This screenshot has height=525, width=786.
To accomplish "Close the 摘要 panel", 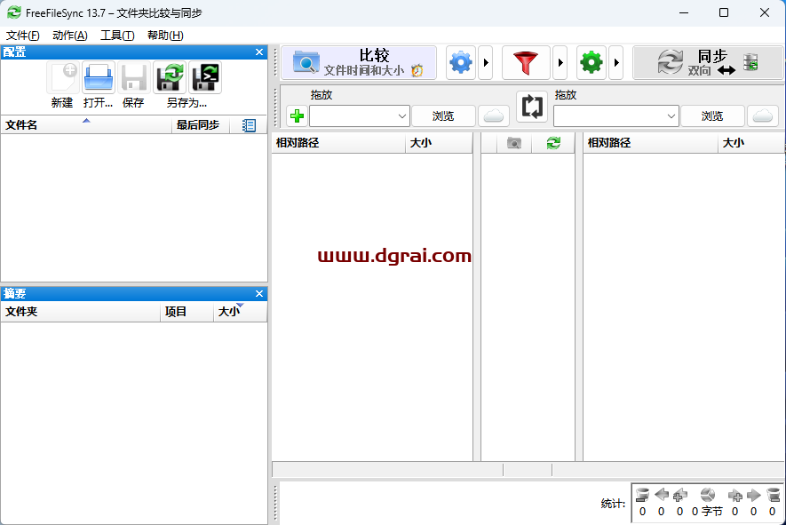I will pyautogui.click(x=259, y=294).
